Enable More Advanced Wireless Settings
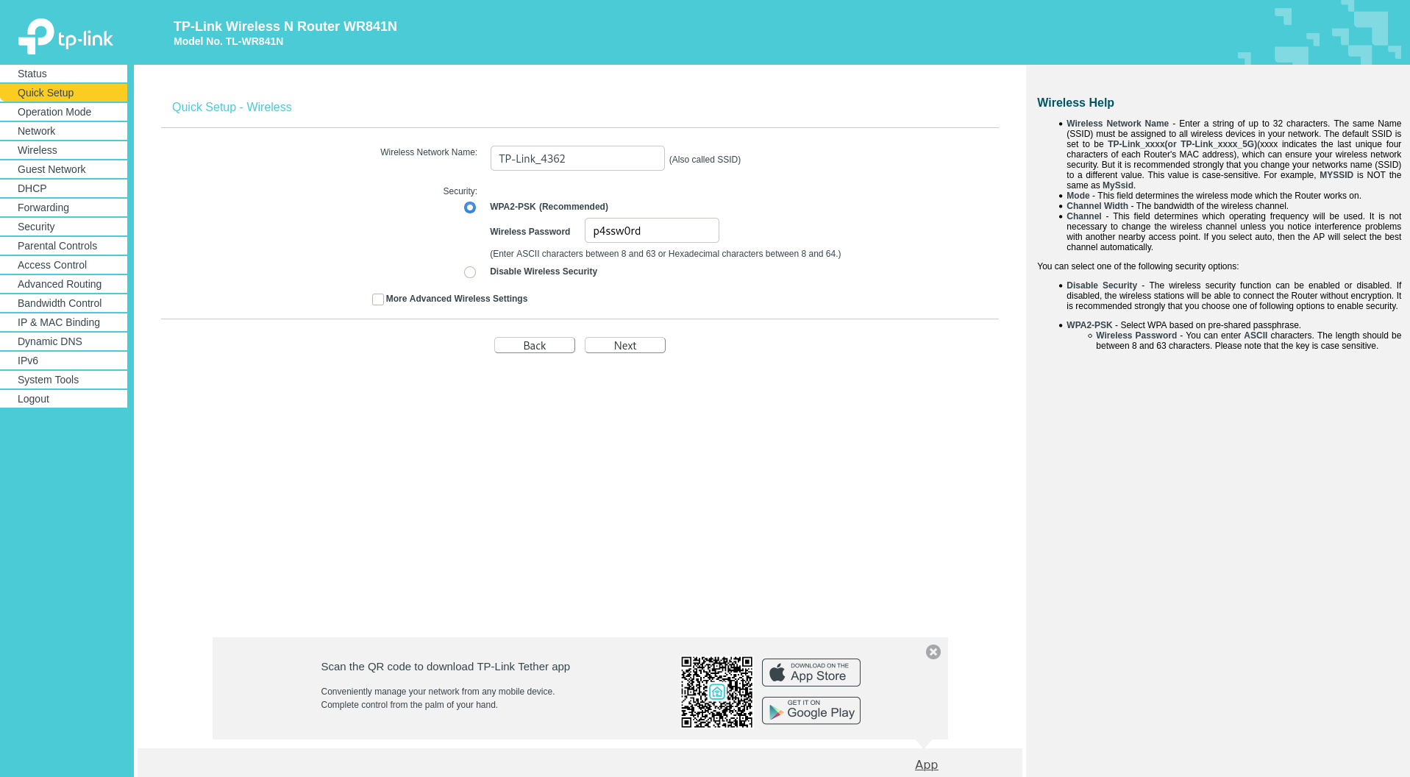The image size is (1410, 777). (x=378, y=299)
